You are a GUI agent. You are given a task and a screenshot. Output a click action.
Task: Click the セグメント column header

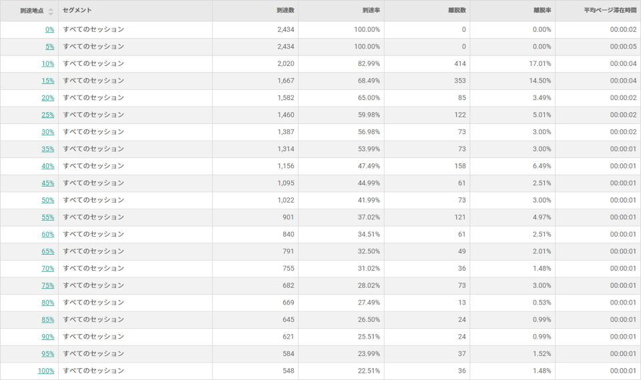coord(77,11)
